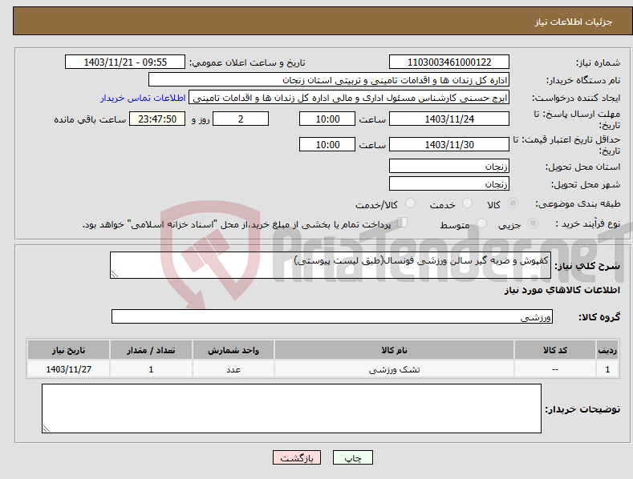Image resolution: width=633 pixels, height=479 pixels.
Task: Click the price validity date 1403/11/30
Action: pos(449,144)
